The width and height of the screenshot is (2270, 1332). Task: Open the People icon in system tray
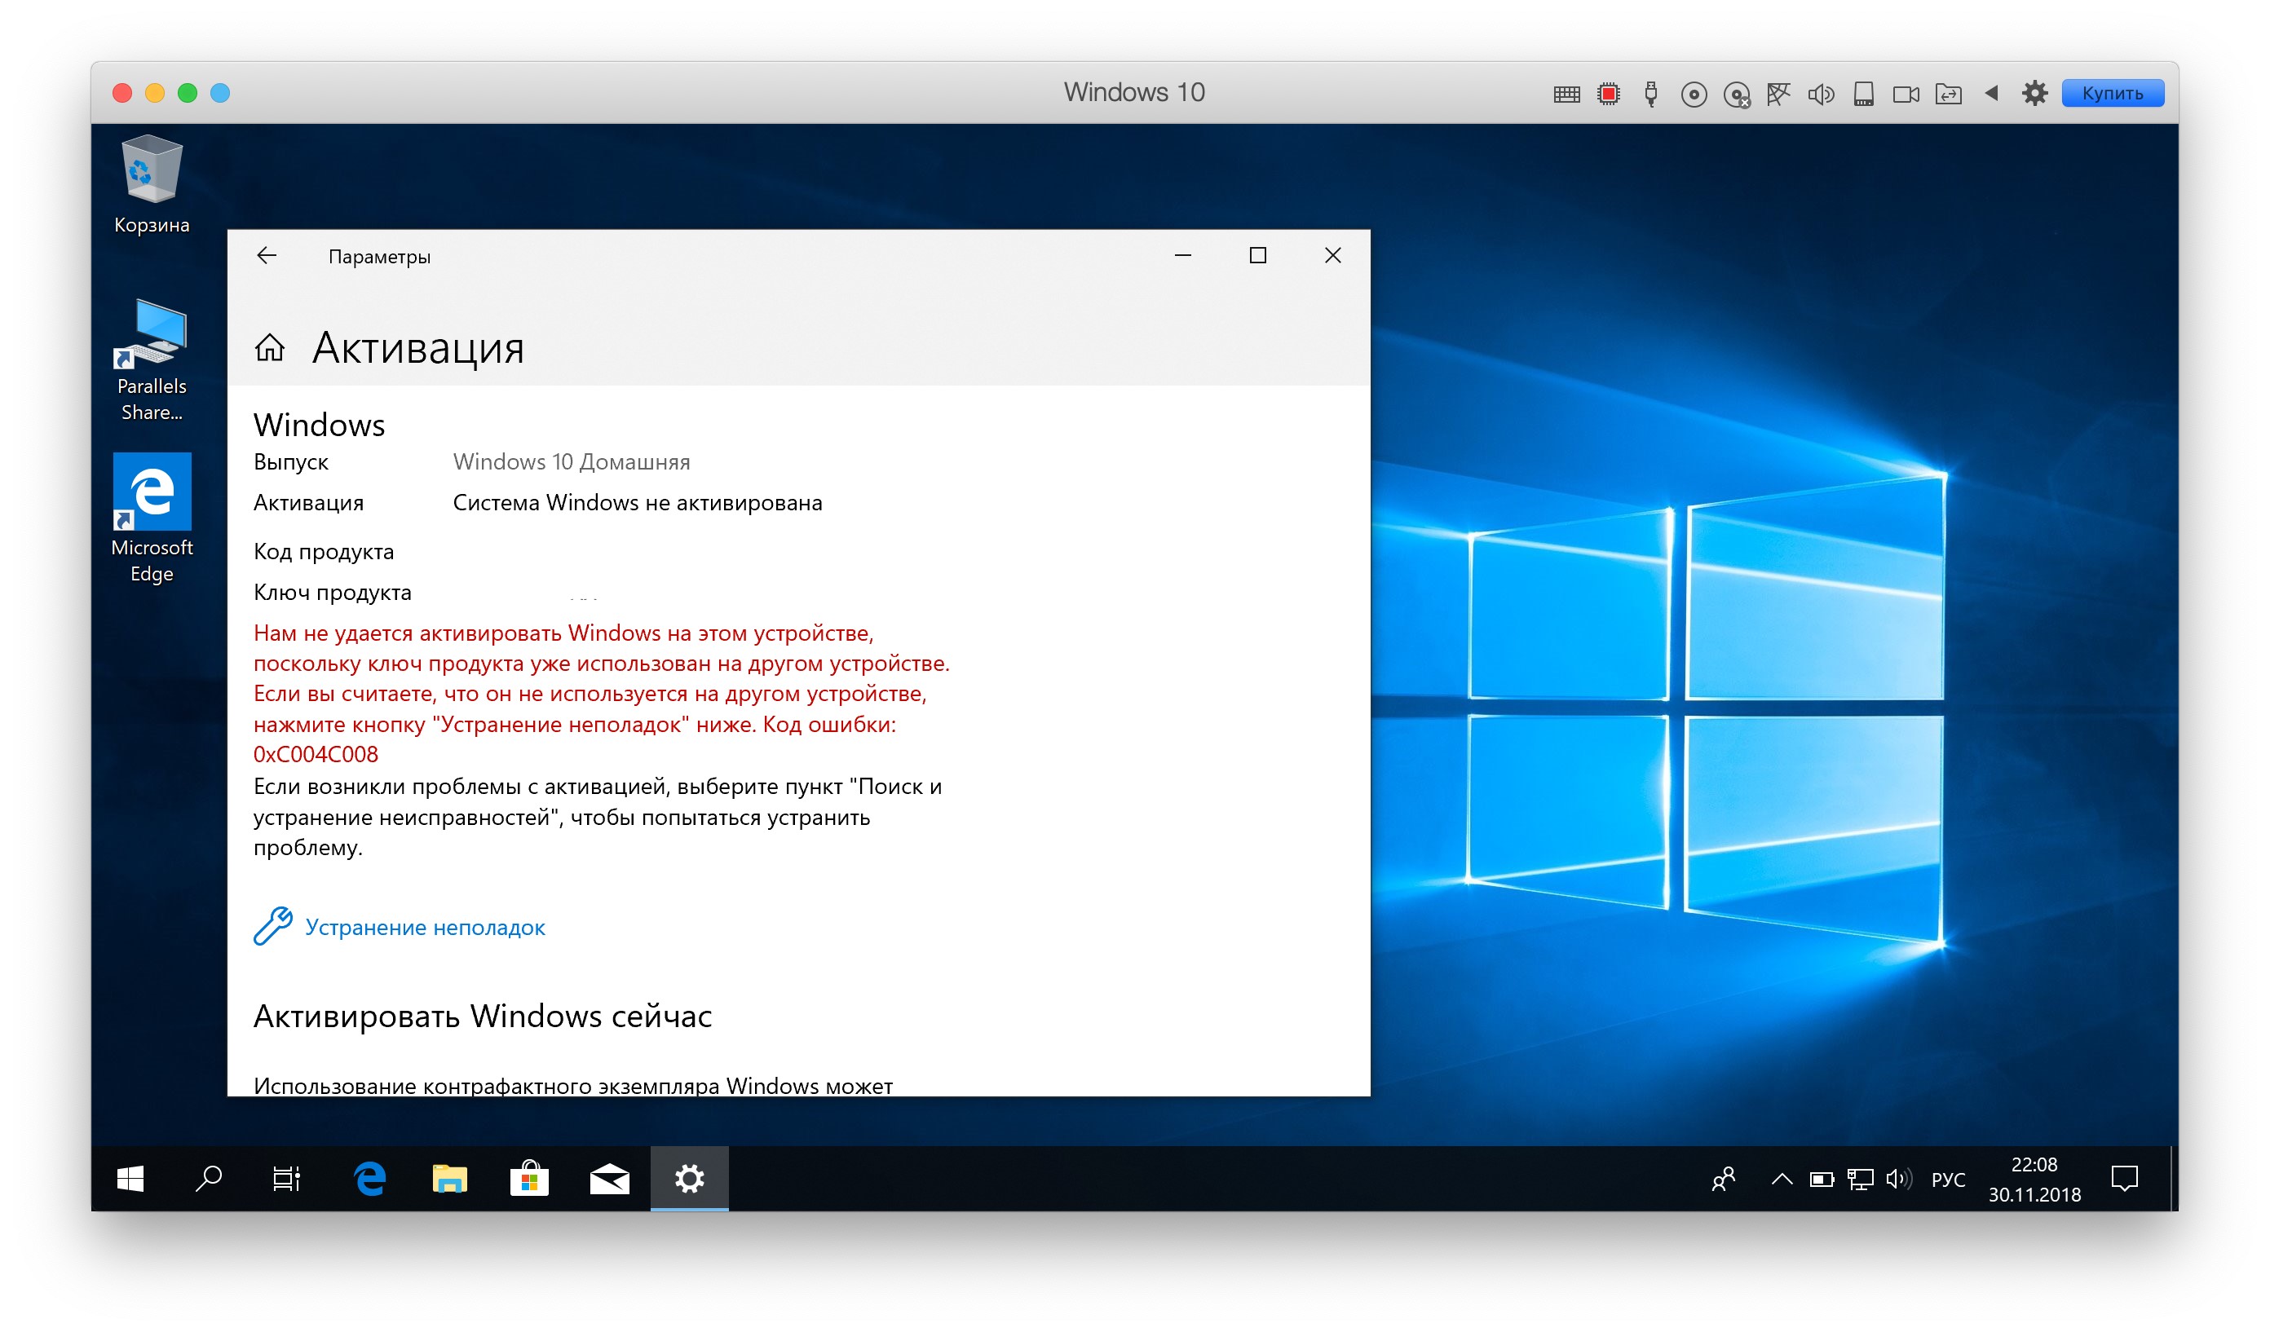tap(1723, 1179)
